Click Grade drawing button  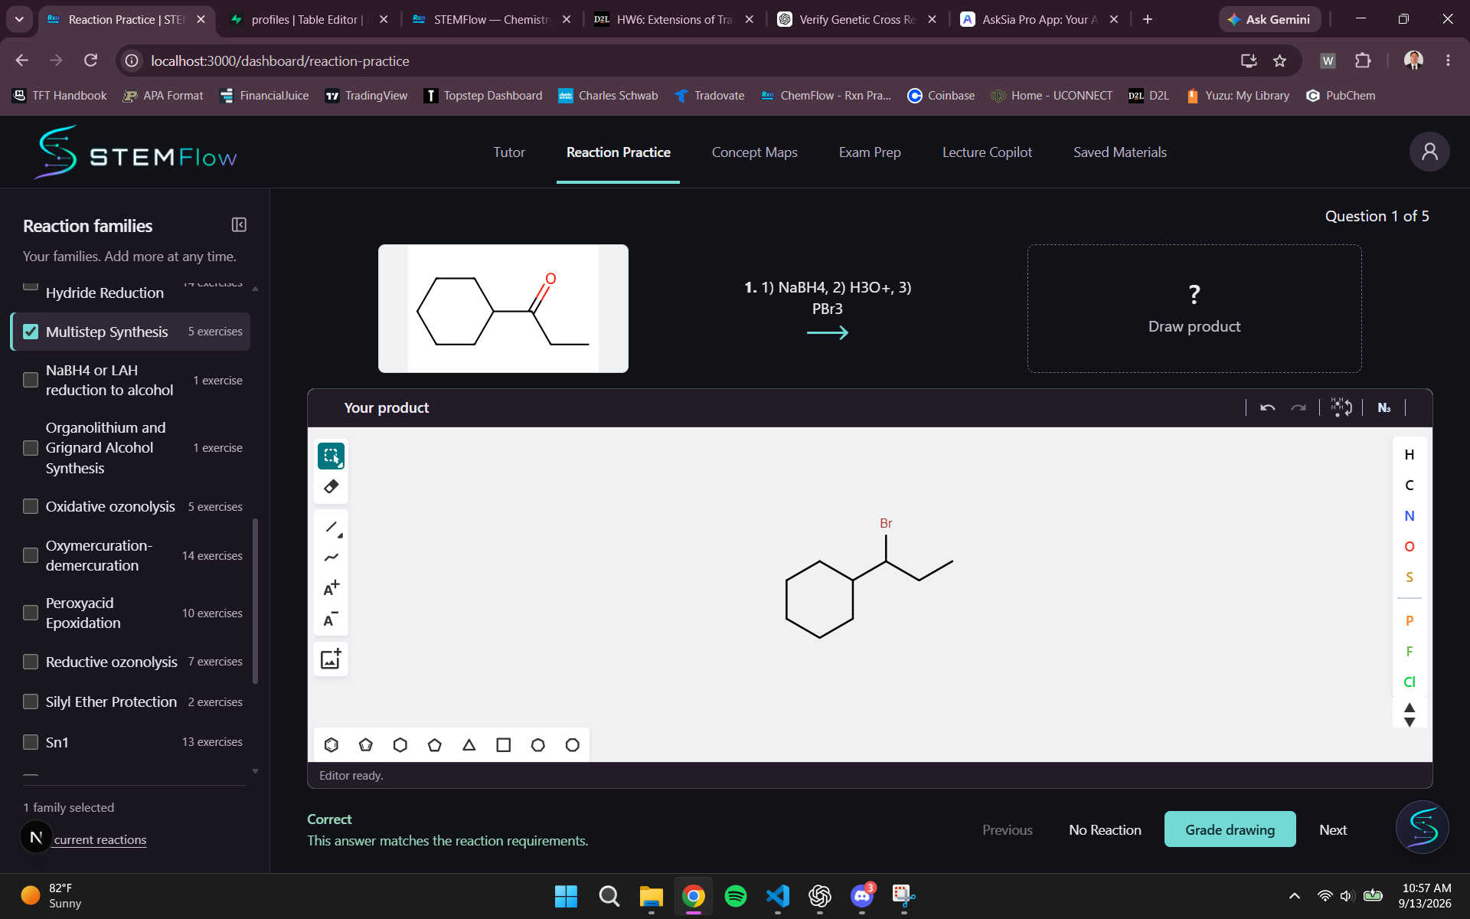click(1230, 829)
